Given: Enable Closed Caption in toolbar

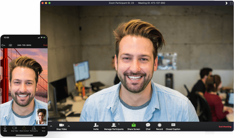Looking at the screenshot, I should 173,125.
